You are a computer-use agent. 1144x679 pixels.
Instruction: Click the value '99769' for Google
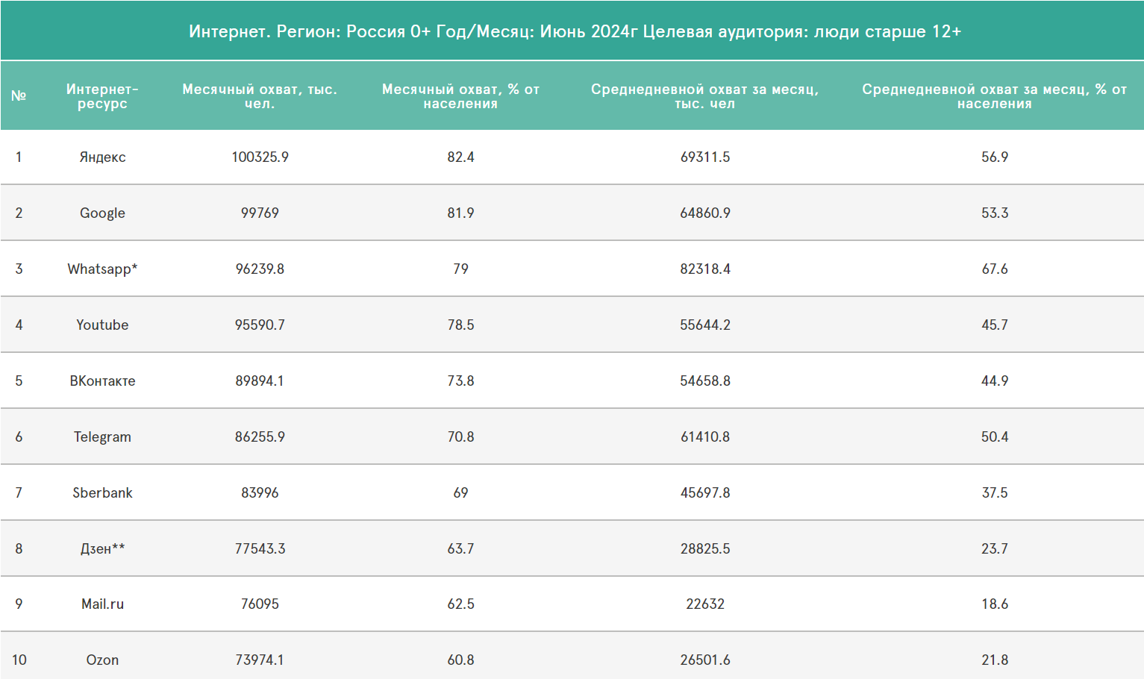(260, 213)
